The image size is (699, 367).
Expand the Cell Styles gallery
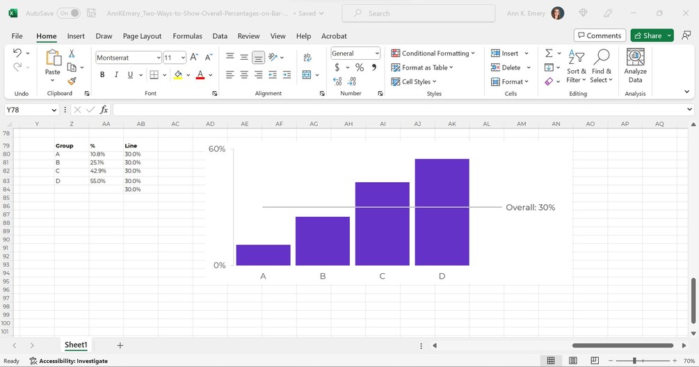pos(414,81)
